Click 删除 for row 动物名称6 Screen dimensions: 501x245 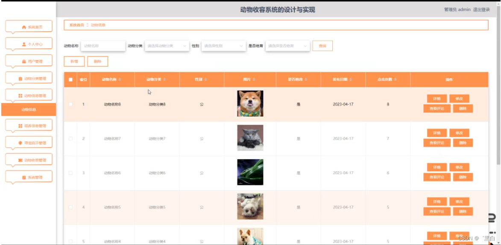click(463, 177)
